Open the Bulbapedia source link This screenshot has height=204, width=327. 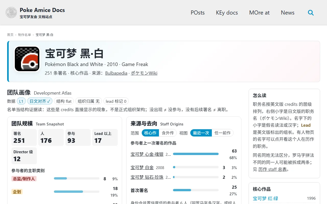[x=116, y=73]
